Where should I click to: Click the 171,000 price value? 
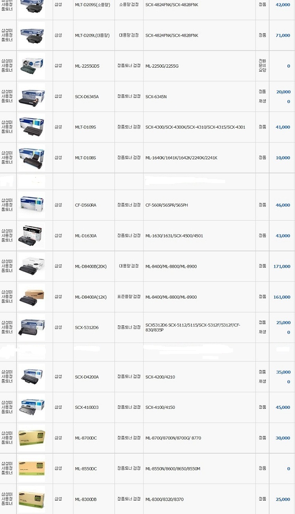[x=282, y=266]
